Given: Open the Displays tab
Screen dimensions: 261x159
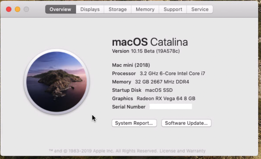Looking at the screenshot, I should [x=90, y=9].
